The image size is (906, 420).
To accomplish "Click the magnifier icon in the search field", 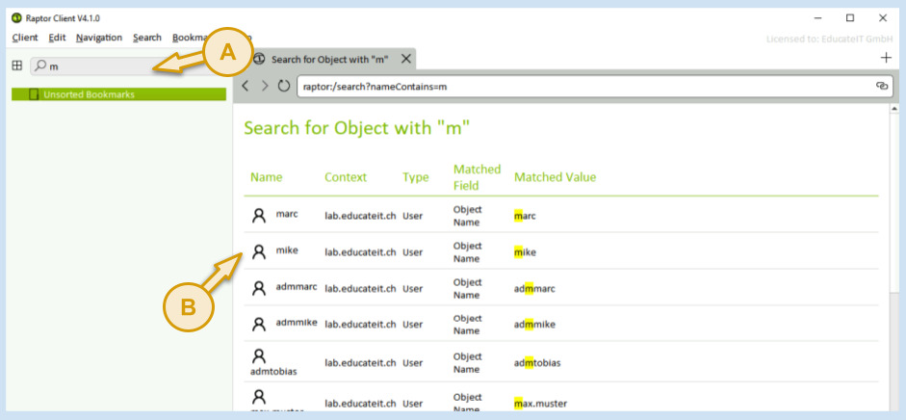I will (39, 66).
